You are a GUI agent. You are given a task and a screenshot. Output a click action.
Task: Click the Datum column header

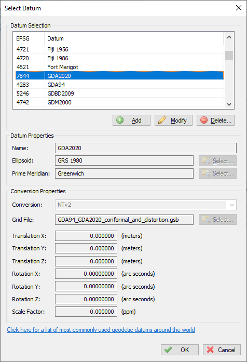click(x=134, y=38)
